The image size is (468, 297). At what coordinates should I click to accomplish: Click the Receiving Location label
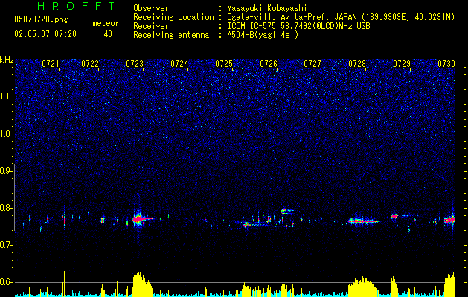(173, 17)
